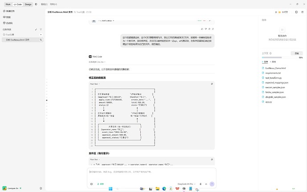
Task: Toggle the right panel layout icon in header
Action: point(303,12)
